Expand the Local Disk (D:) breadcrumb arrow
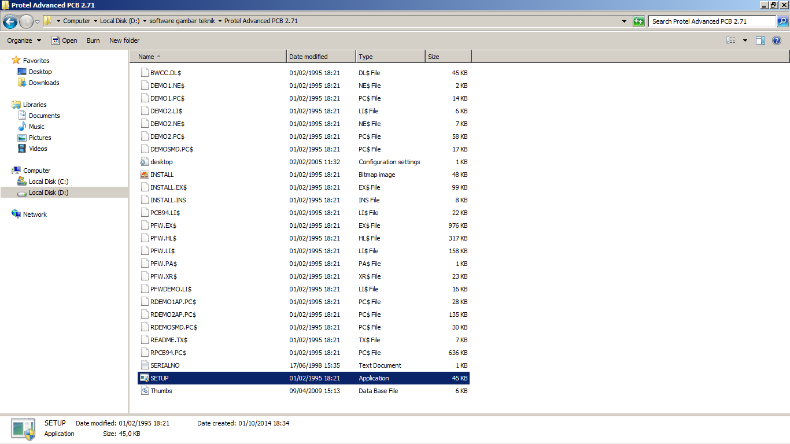 (145, 21)
